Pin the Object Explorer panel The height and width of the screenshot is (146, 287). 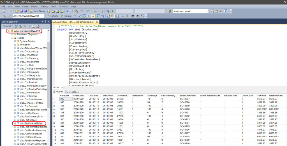[x=46, y=21]
